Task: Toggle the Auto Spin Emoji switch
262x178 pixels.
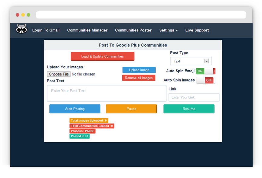Action: coord(205,71)
